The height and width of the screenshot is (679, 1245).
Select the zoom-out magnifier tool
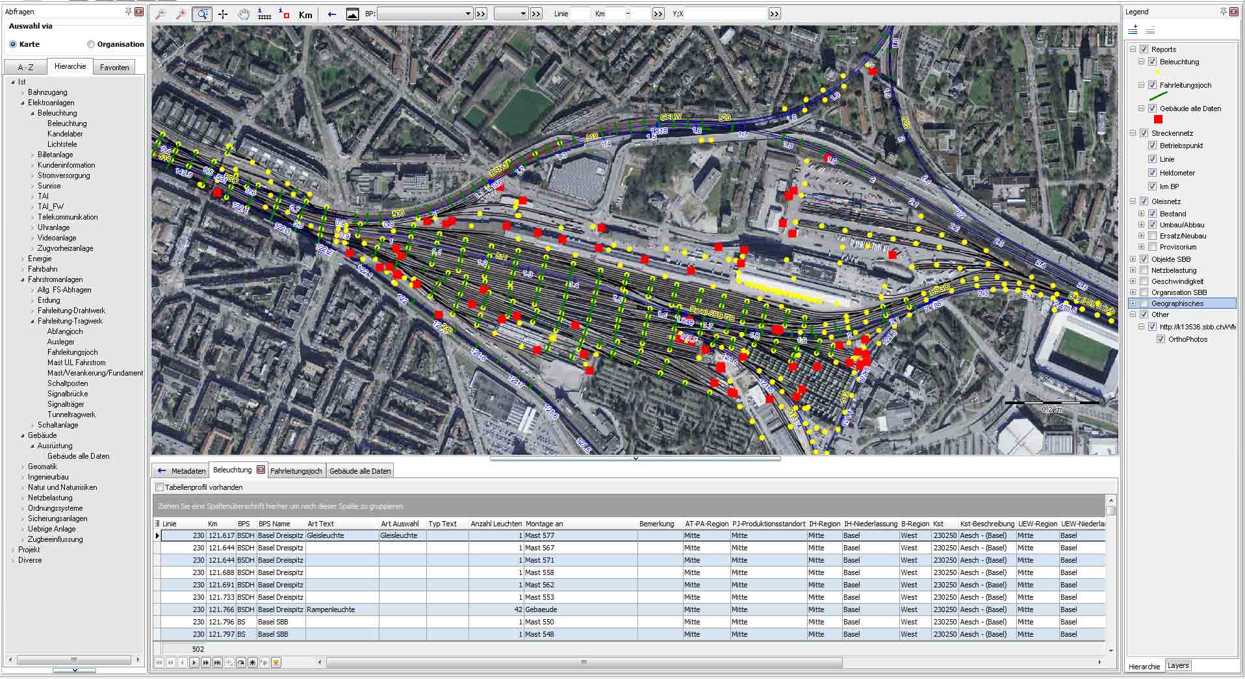click(160, 14)
